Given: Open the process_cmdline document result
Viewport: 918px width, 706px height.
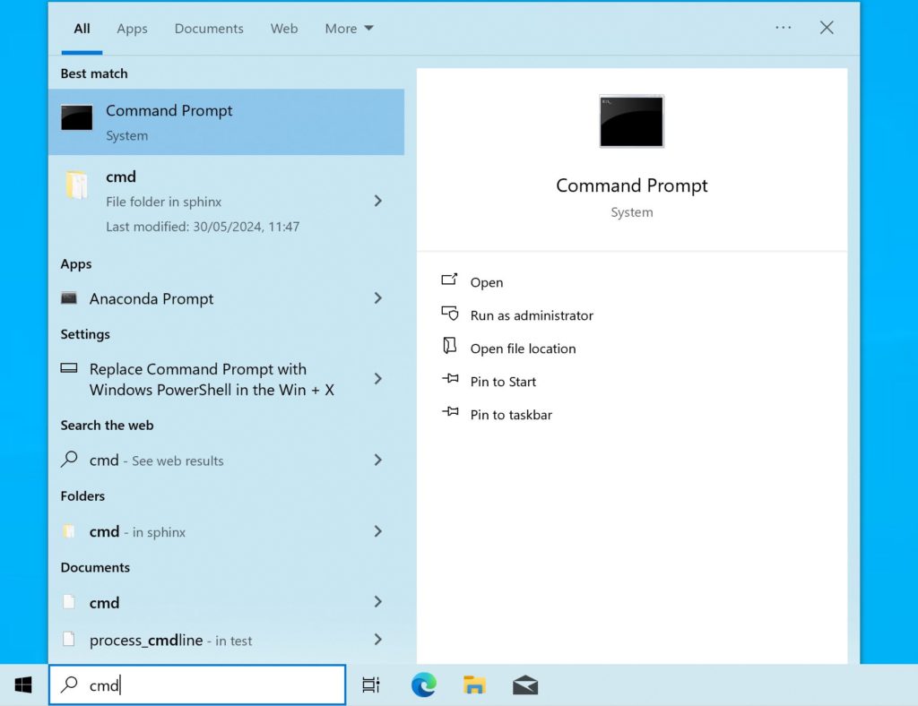Looking at the screenshot, I should 170,640.
